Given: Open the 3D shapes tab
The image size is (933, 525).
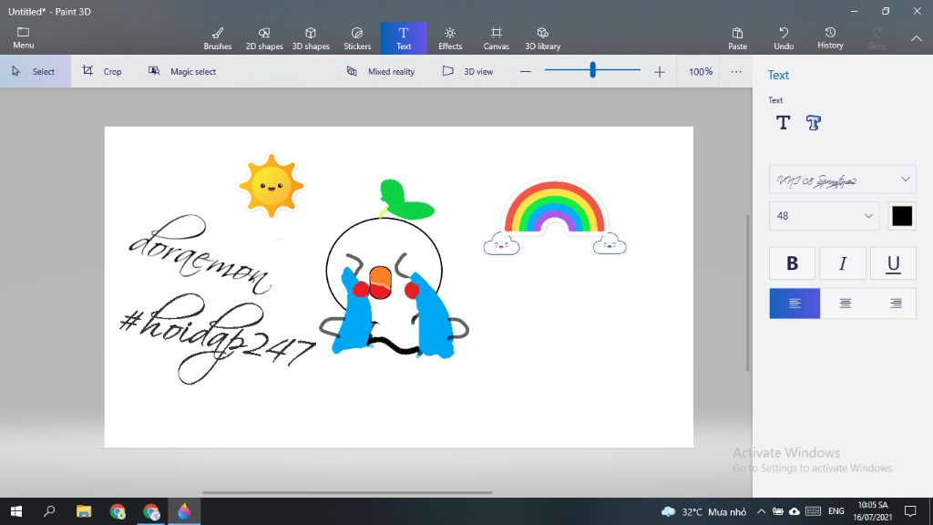Looking at the screenshot, I should [311, 38].
